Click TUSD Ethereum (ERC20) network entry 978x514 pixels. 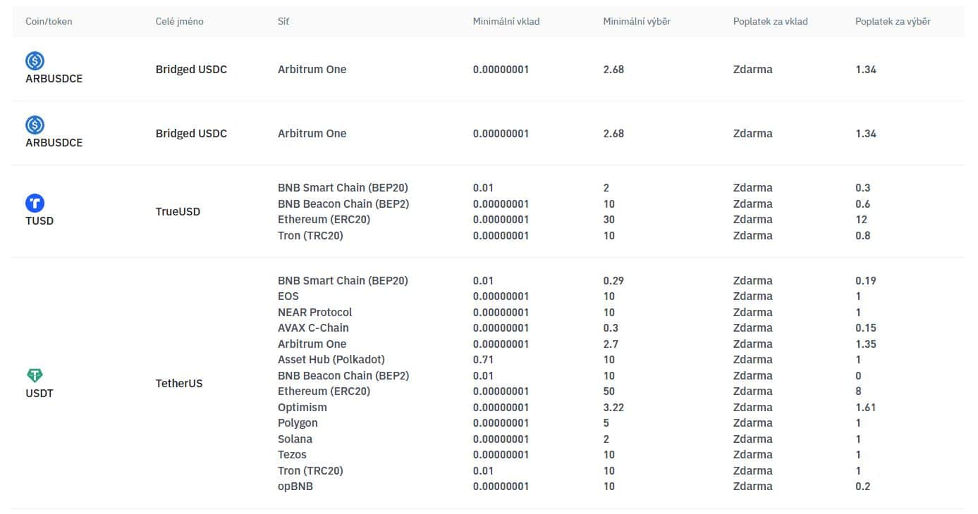pyautogui.click(x=324, y=220)
